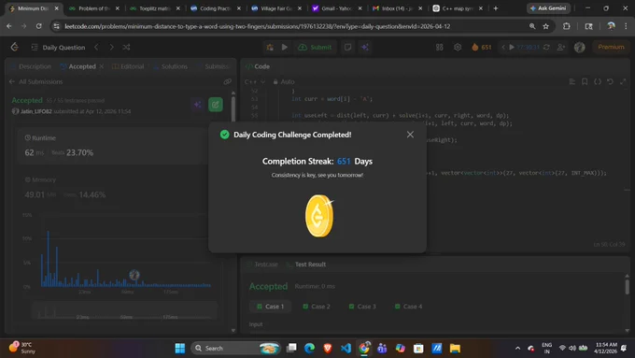
Task: Open the problem list panel icon
Action: [35, 48]
